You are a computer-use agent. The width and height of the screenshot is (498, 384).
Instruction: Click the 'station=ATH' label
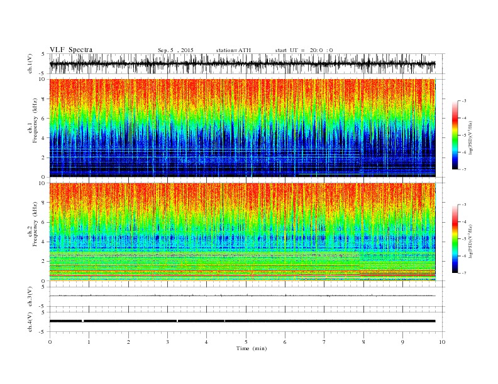coord(233,50)
